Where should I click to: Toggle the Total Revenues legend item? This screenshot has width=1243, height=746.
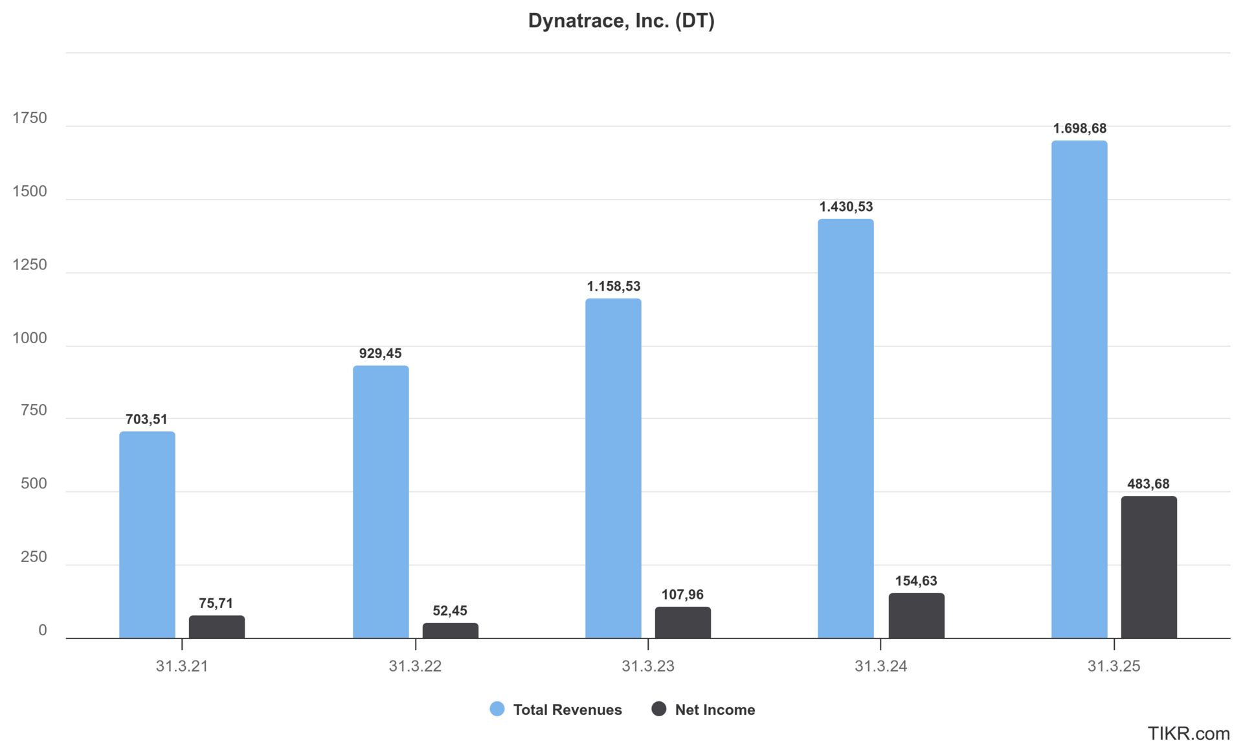coord(566,710)
